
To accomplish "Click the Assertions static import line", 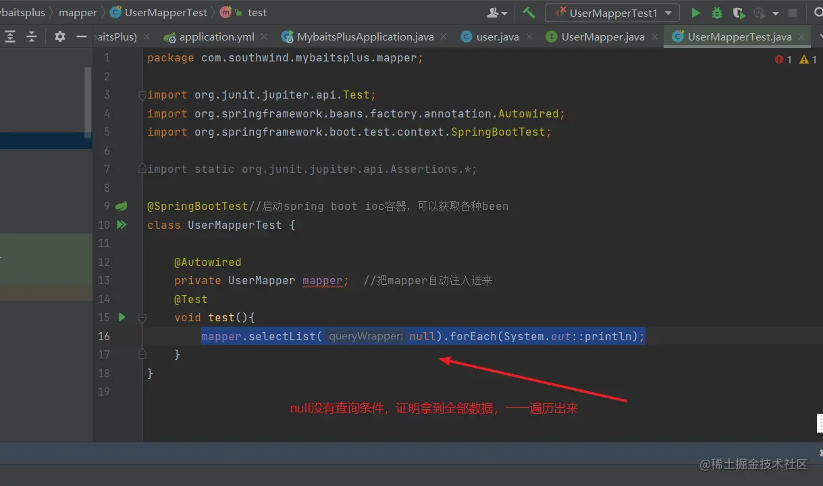I will click(312, 169).
